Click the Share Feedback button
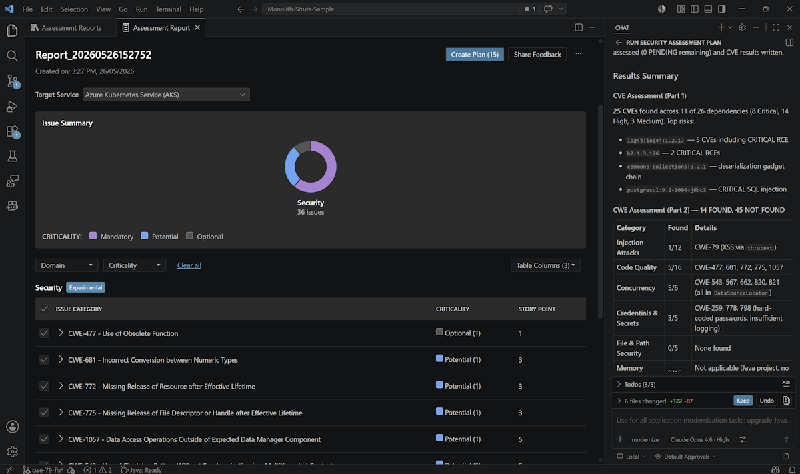 (x=537, y=55)
